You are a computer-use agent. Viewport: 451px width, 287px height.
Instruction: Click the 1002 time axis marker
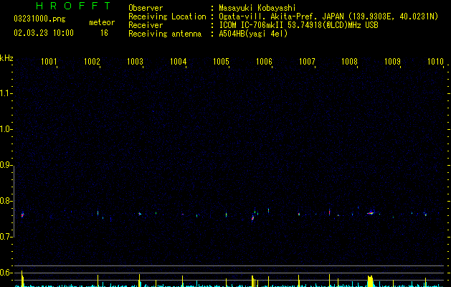point(92,61)
